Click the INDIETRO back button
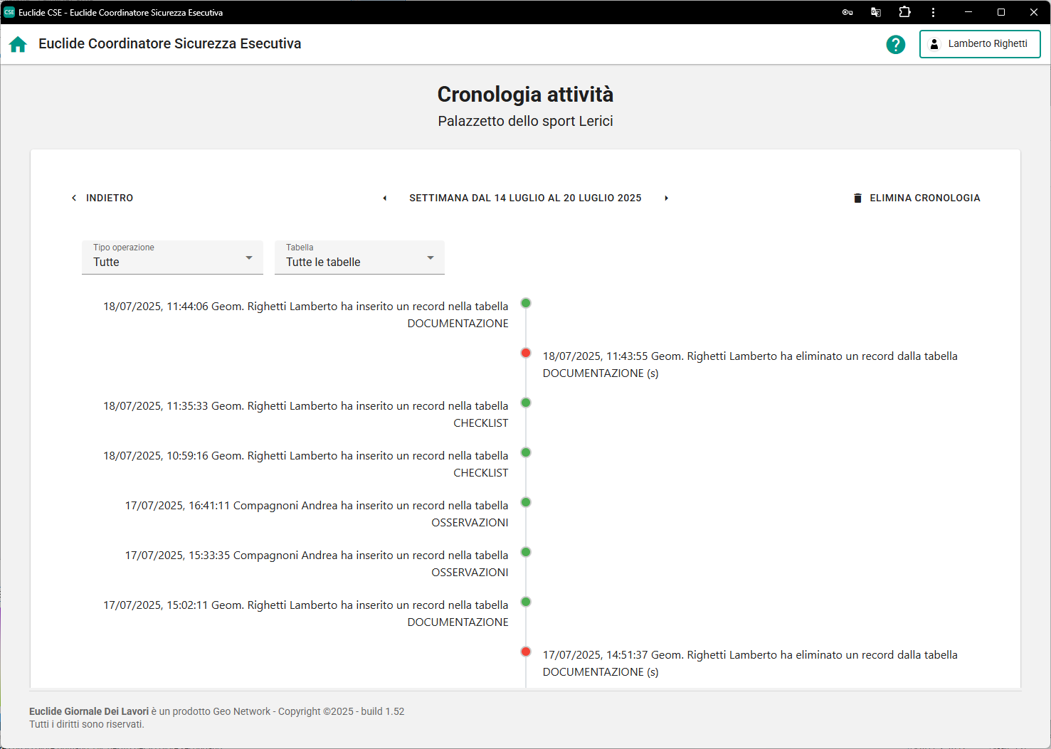 coord(102,198)
